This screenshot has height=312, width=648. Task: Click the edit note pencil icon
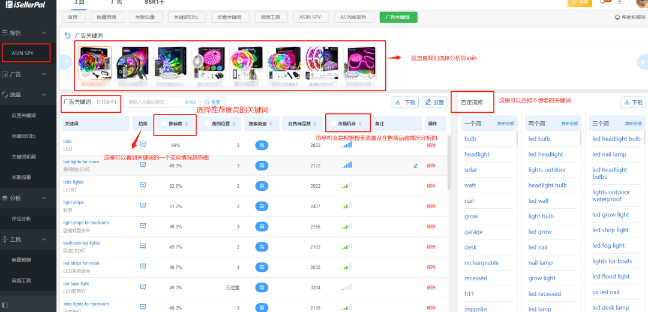(x=415, y=166)
